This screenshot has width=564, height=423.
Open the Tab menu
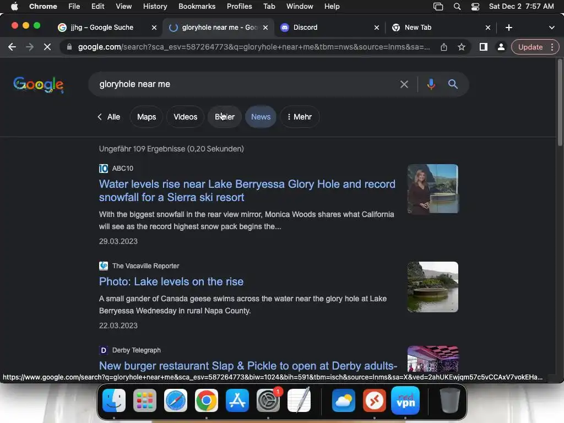[x=269, y=7]
